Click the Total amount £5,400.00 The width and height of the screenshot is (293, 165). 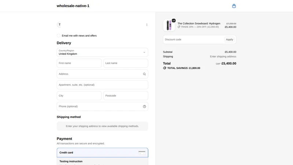coord(229,63)
